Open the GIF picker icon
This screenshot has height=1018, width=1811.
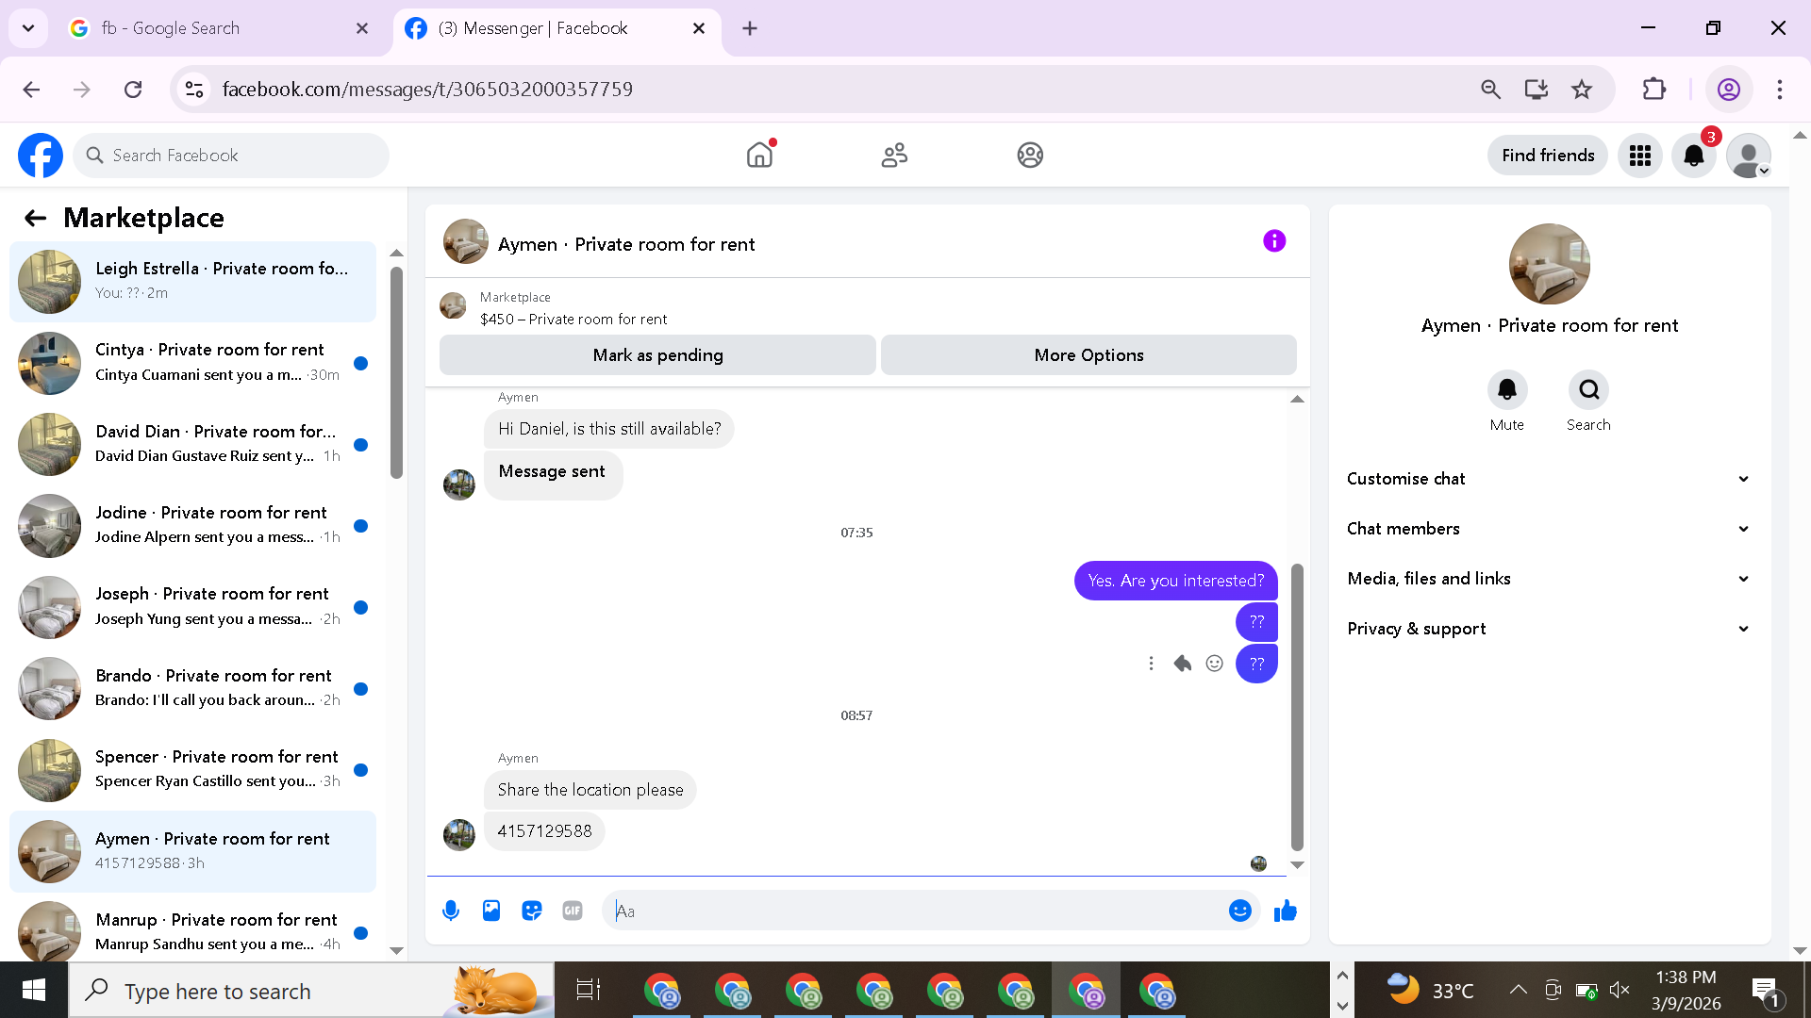pyautogui.click(x=573, y=911)
